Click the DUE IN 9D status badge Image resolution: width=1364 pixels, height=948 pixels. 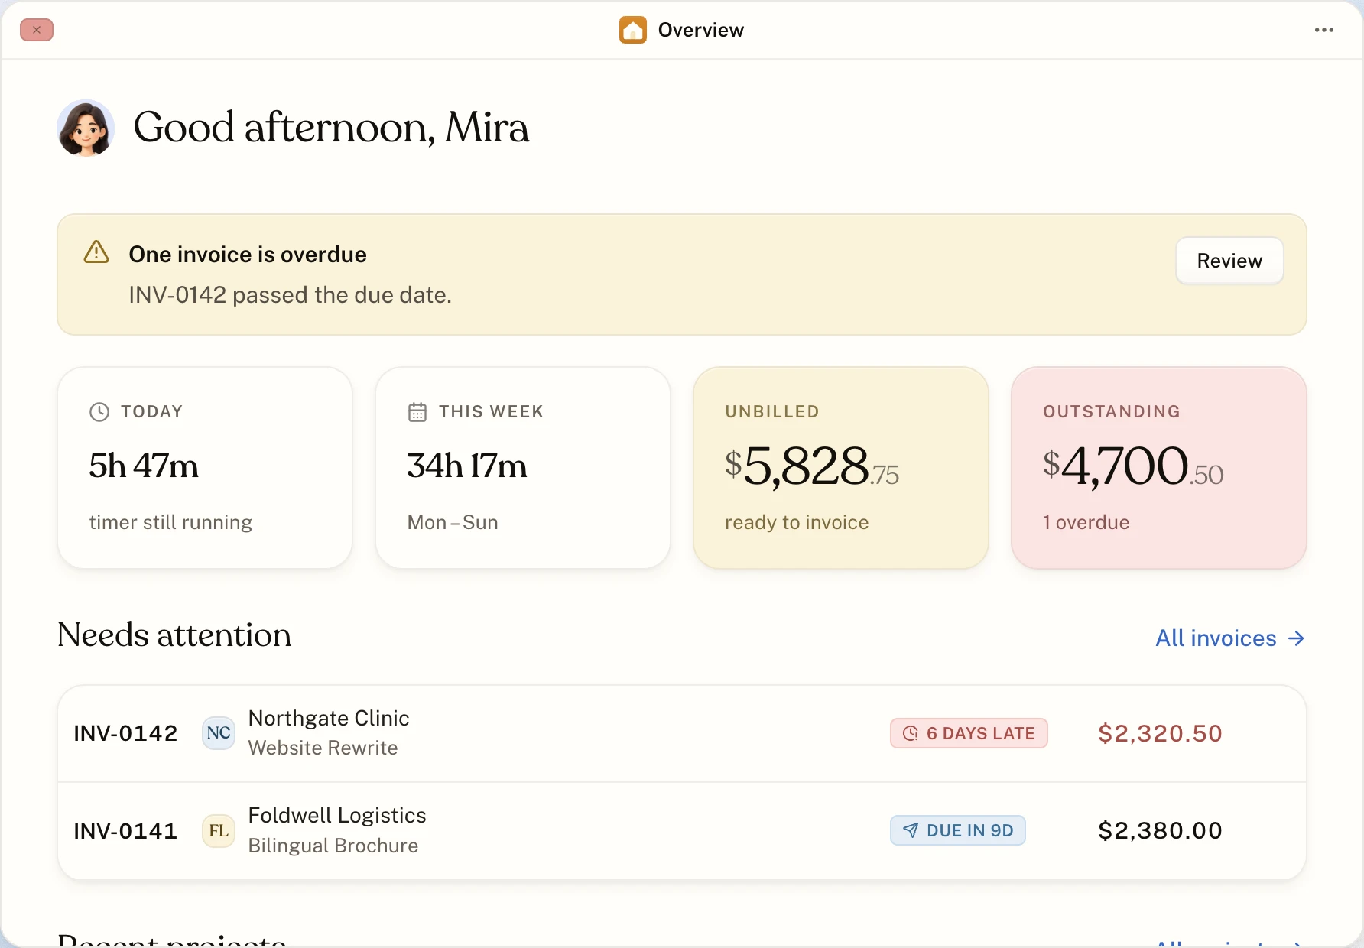point(958,830)
